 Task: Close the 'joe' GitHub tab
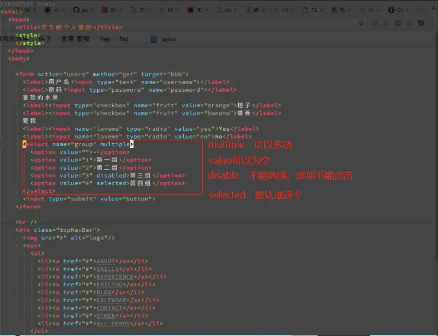tap(92, 10)
